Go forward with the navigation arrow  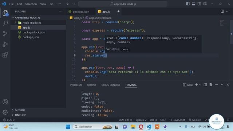point(74,4)
